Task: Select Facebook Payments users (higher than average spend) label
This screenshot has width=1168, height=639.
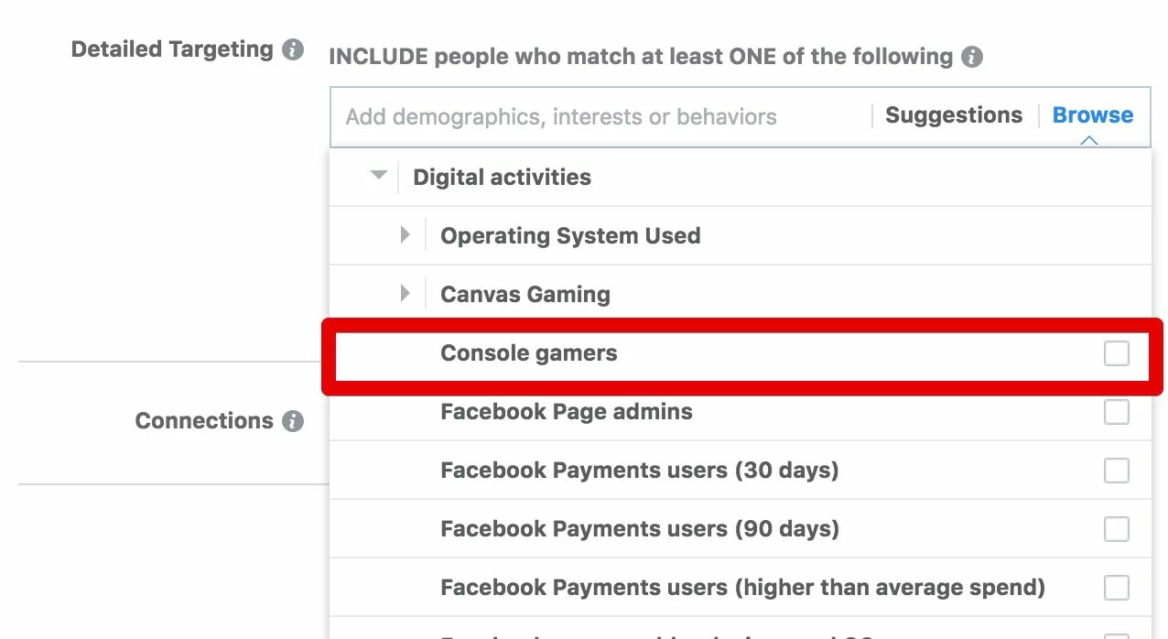Action: [742, 588]
